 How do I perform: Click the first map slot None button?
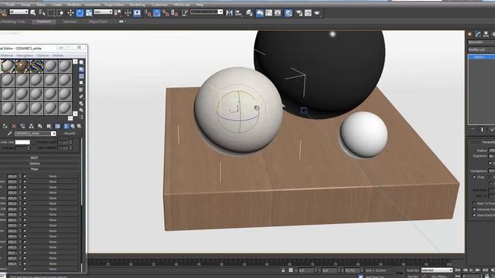53,176
